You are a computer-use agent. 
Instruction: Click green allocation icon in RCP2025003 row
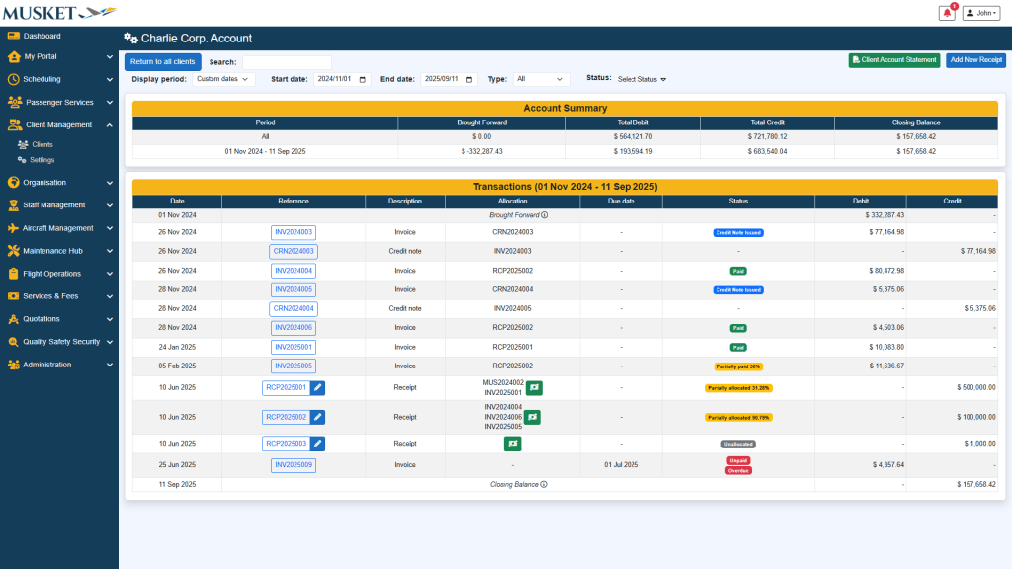pos(513,444)
